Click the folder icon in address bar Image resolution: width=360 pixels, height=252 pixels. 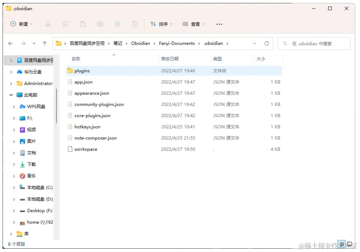[59, 43]
